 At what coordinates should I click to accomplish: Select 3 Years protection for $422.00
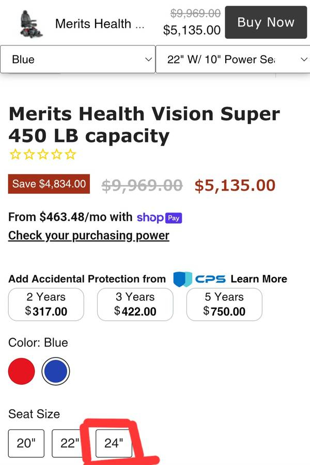coord(135,304)
